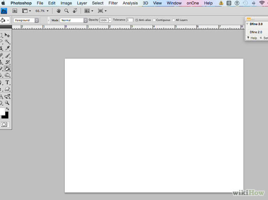The width and height of the screenshot is (268, 200).
Task: Launch Adobe Bridge
Action: tap(15, 11)
